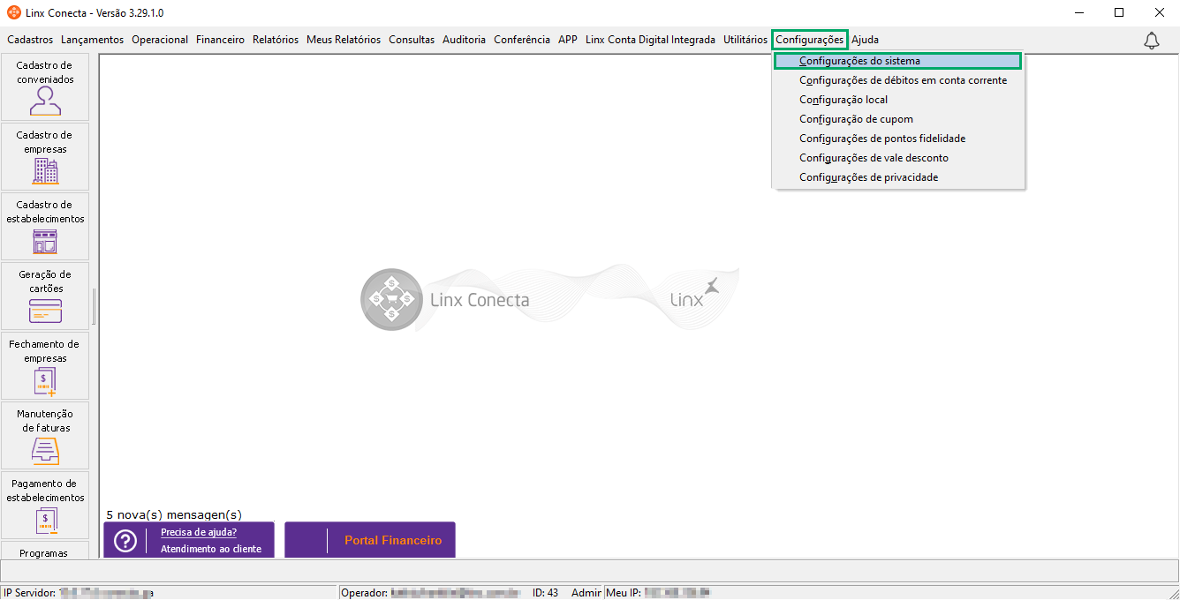Close the open Configurações menu
The image size is (1180, 600).
tap(810, 40)
